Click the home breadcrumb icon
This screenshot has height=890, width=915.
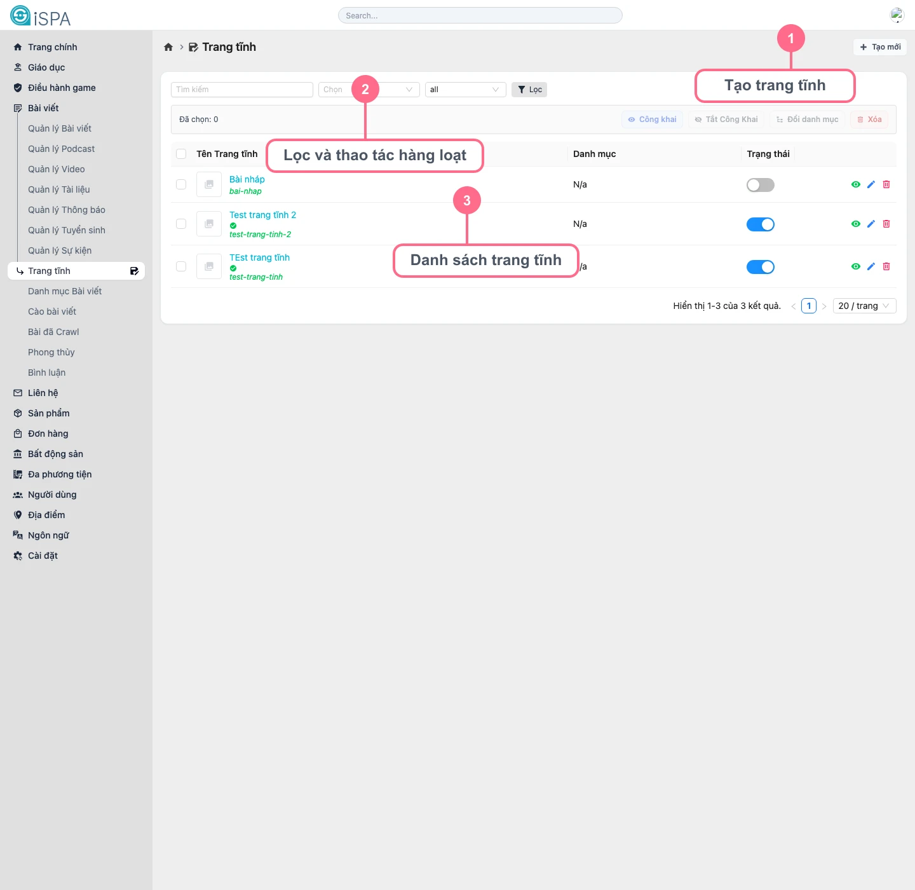click(x=168, y=47)
